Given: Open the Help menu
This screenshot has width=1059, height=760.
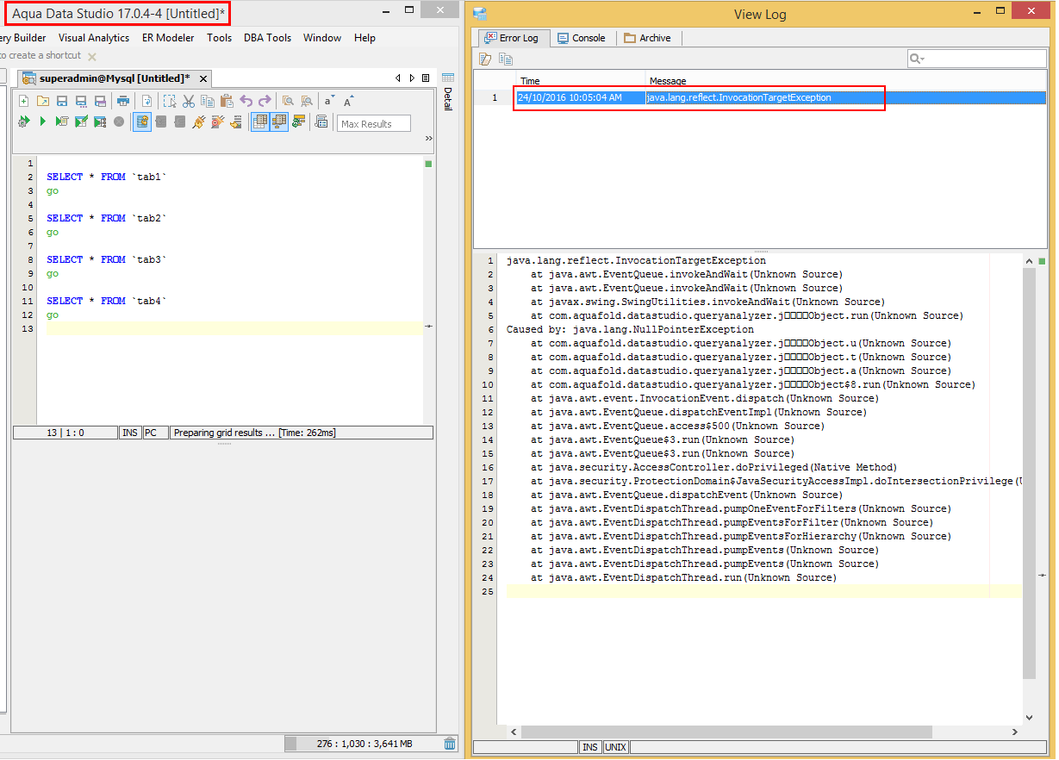Looking at the screenshot, I should coord(364,38).
